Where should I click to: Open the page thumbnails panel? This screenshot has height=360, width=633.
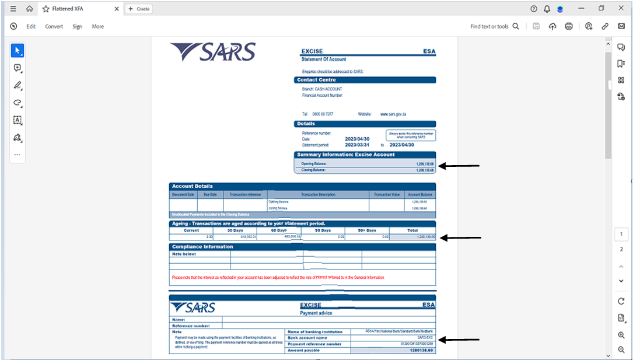click(x=621, y=80)
